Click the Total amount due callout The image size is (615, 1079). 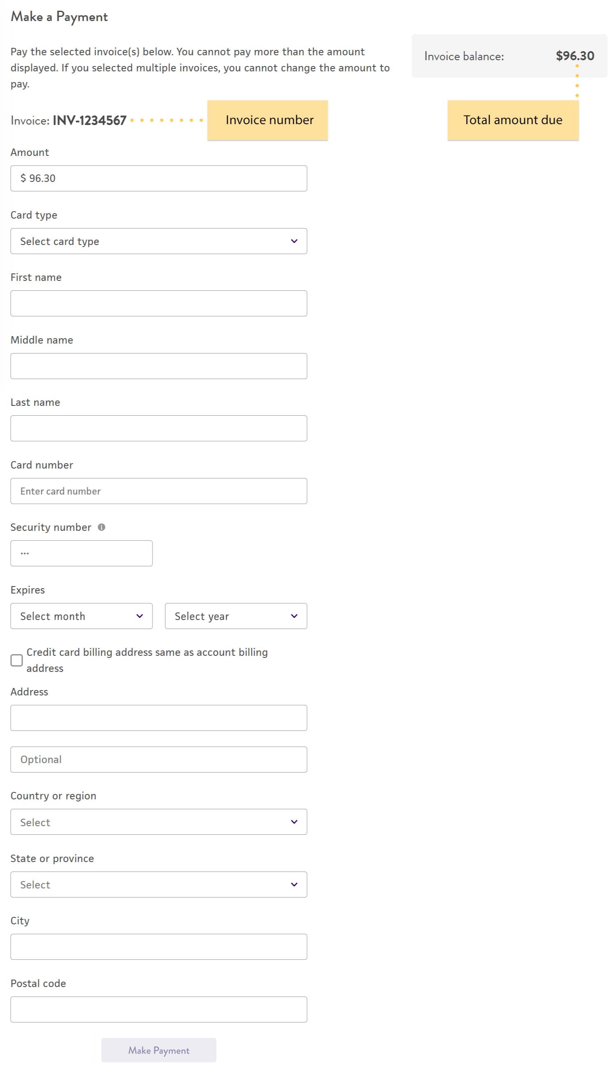(513, 120)
